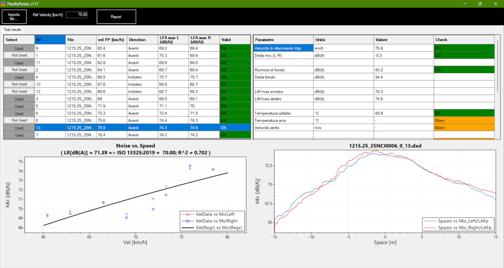
Task: Sort by vel PP [km/h] column header
Action: [112, 39]
